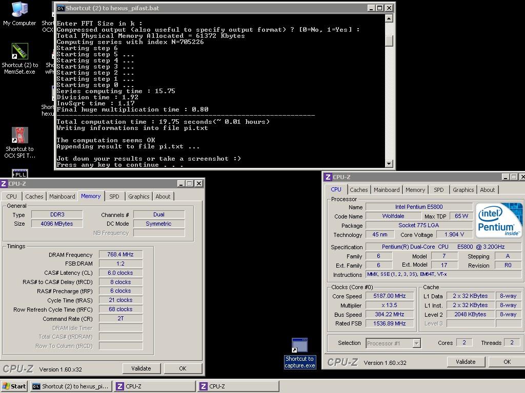Click Z icon in right CPU-Z titlebar
Screen dimensions: 525x393
328,177
